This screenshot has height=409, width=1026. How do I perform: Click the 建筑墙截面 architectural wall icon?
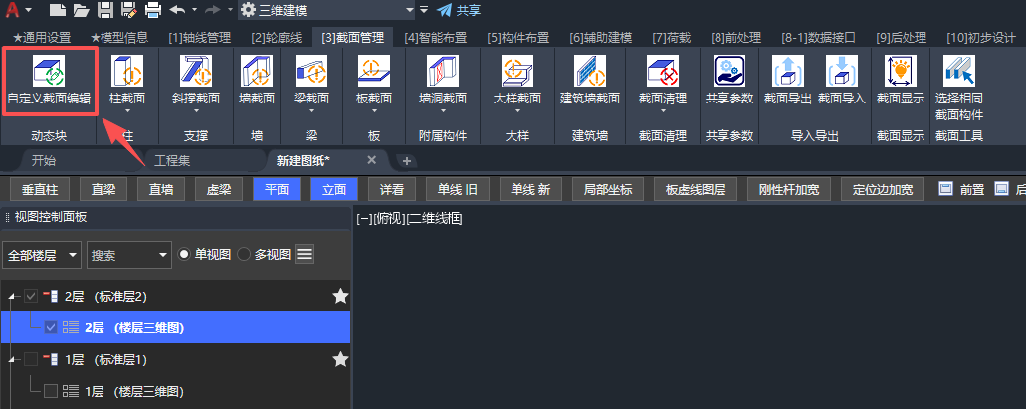tap(589, 71)
